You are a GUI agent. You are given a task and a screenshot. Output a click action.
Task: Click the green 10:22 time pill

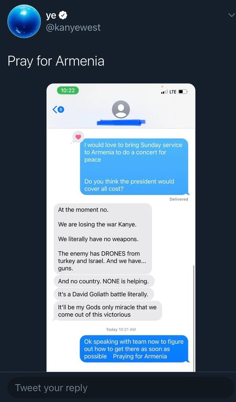pos(67,90)
